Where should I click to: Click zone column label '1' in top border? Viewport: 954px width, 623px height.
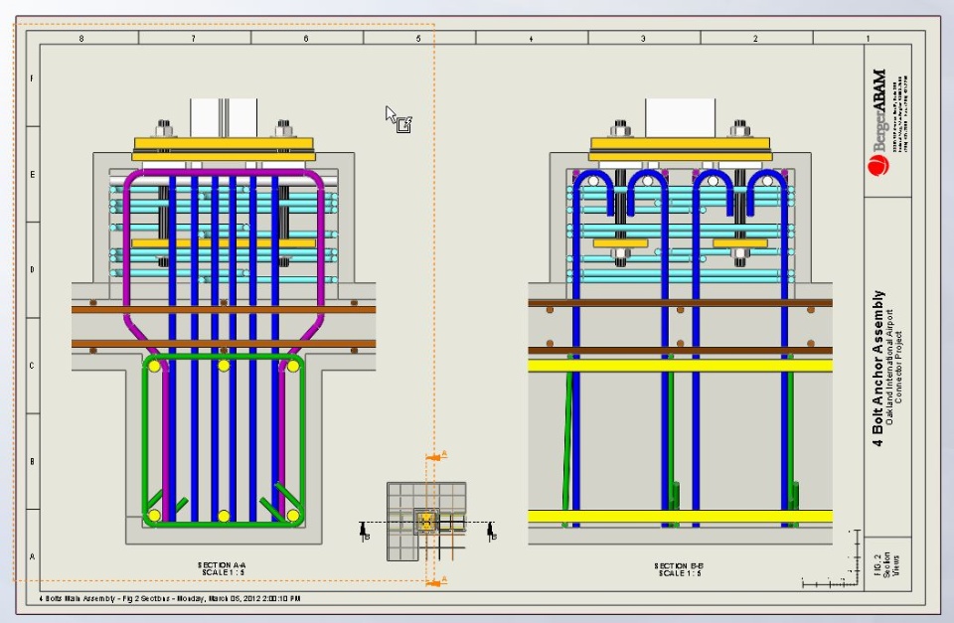[x=869, y=39]
